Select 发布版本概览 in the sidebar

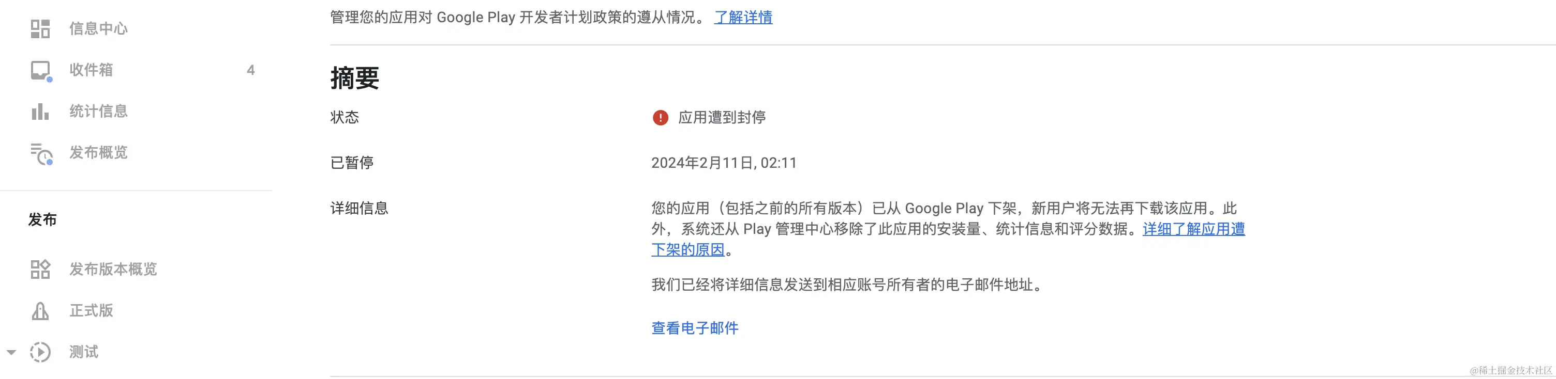[113, 270]
